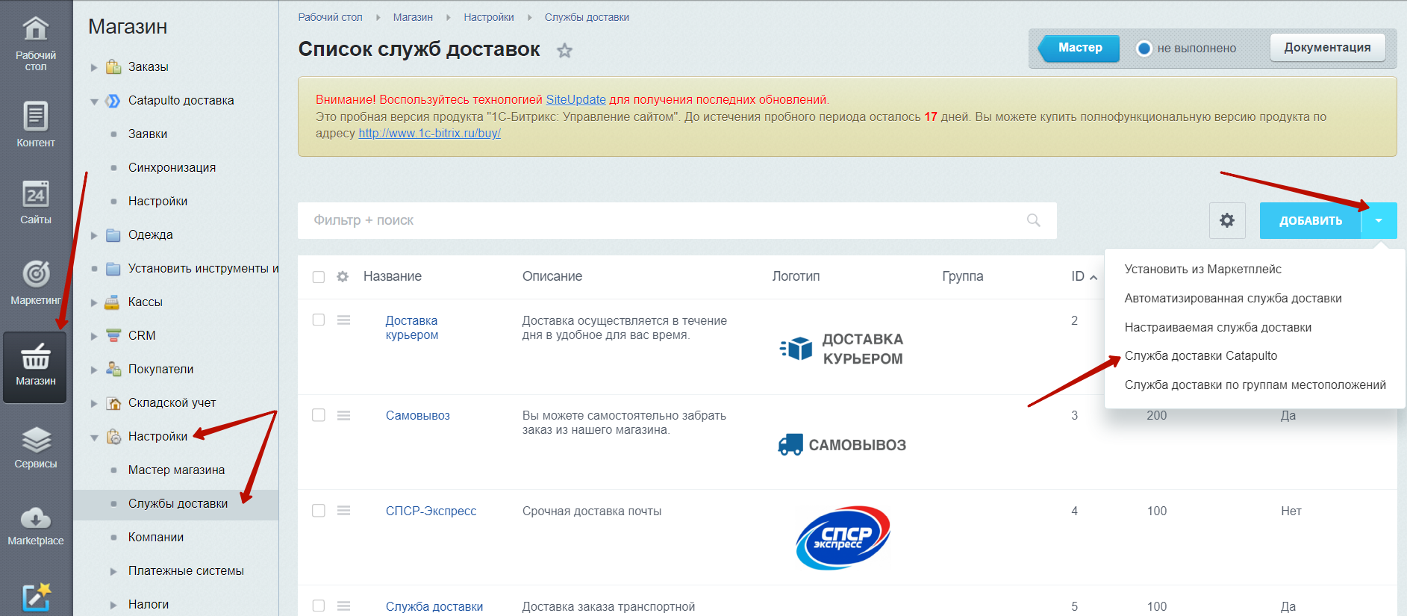The width and height of the screenshot is (1407, 616).
Task: Open row menu for Самовывоз
Action: [343, 415]
